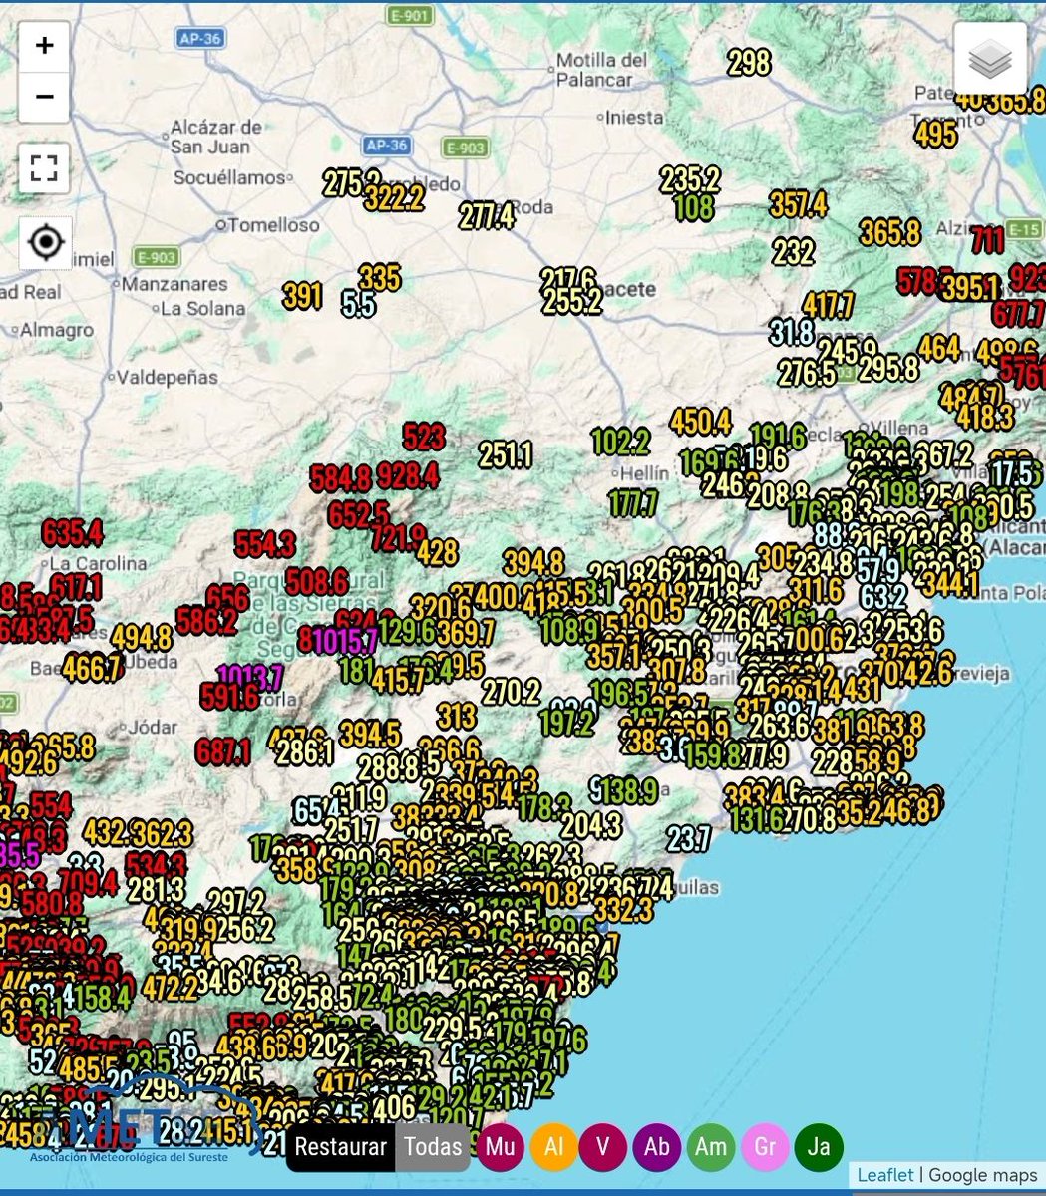
Task: Toggle fullscreen map view
Action: 44,167
